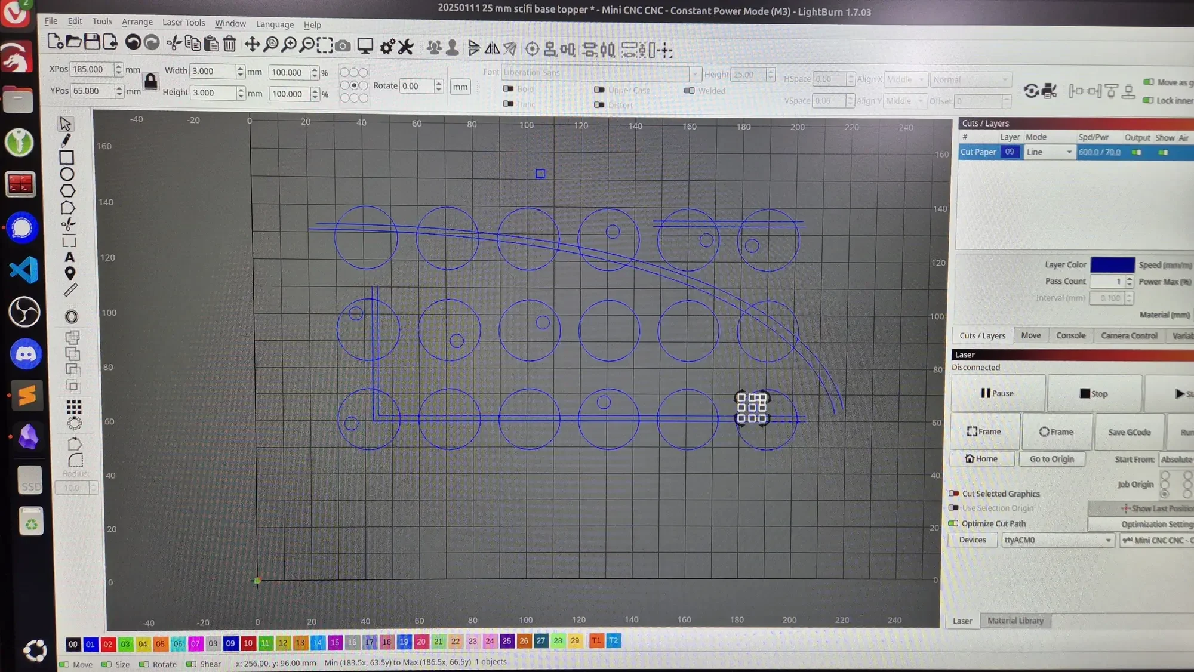Disable Optimize Cut Path toggle
The image size is (1194, 672).
point(954,523)
